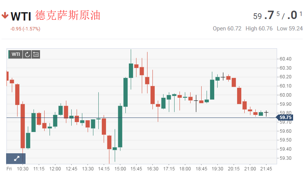The width and height of the screenshot is (303, 178).
Task: Click the 59.30 price axis label
Action: 285,158
